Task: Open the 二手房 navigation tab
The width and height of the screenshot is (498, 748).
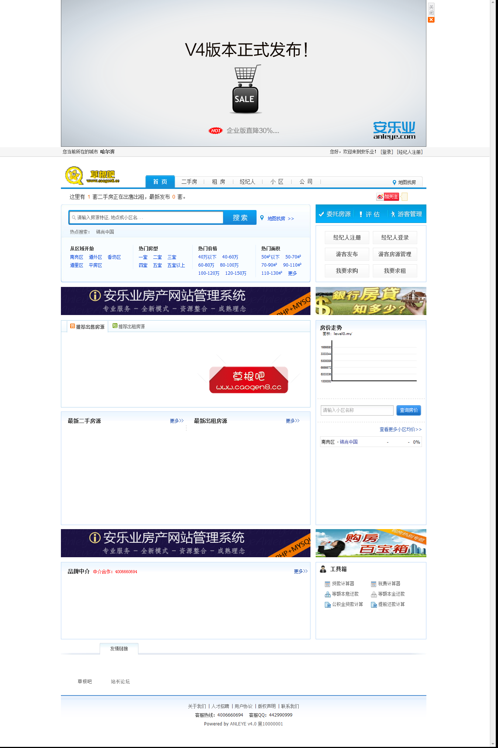Action: coord(189,182)
